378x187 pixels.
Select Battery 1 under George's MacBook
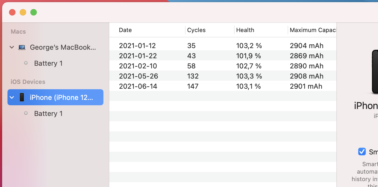coord(48,63)
